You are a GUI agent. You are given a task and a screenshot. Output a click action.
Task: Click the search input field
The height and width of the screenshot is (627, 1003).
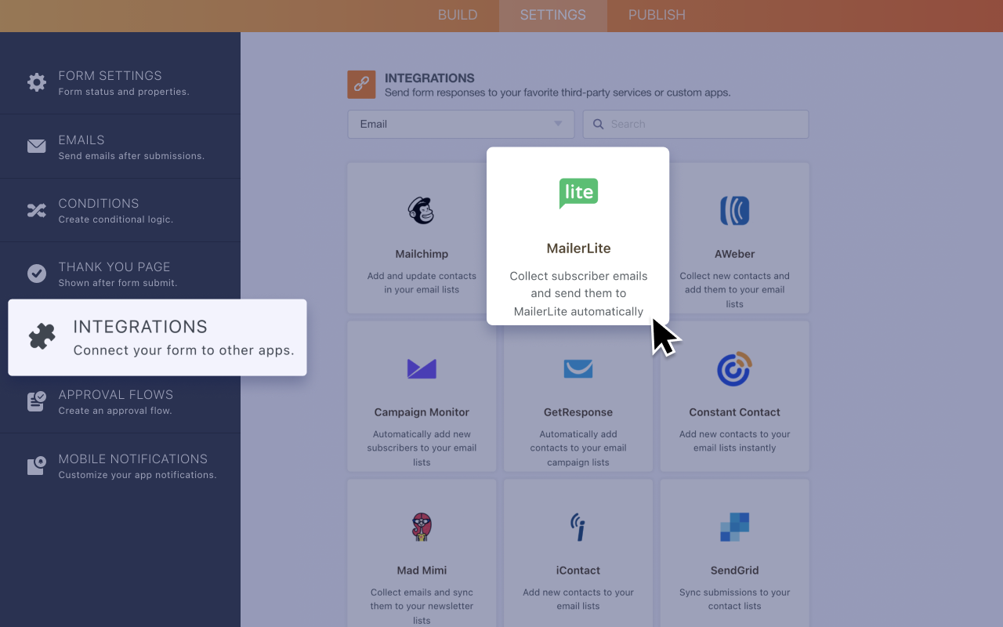(x=695, y=124)
